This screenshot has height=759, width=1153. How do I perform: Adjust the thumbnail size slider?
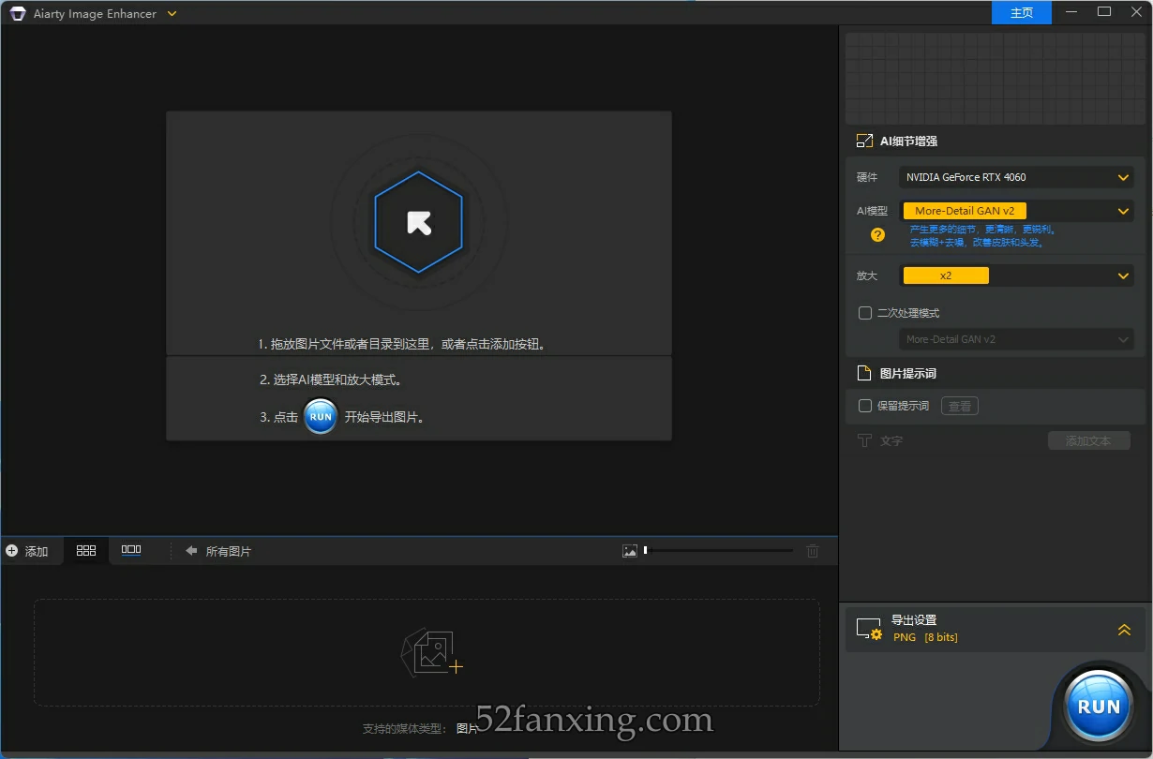coord(718,551)
